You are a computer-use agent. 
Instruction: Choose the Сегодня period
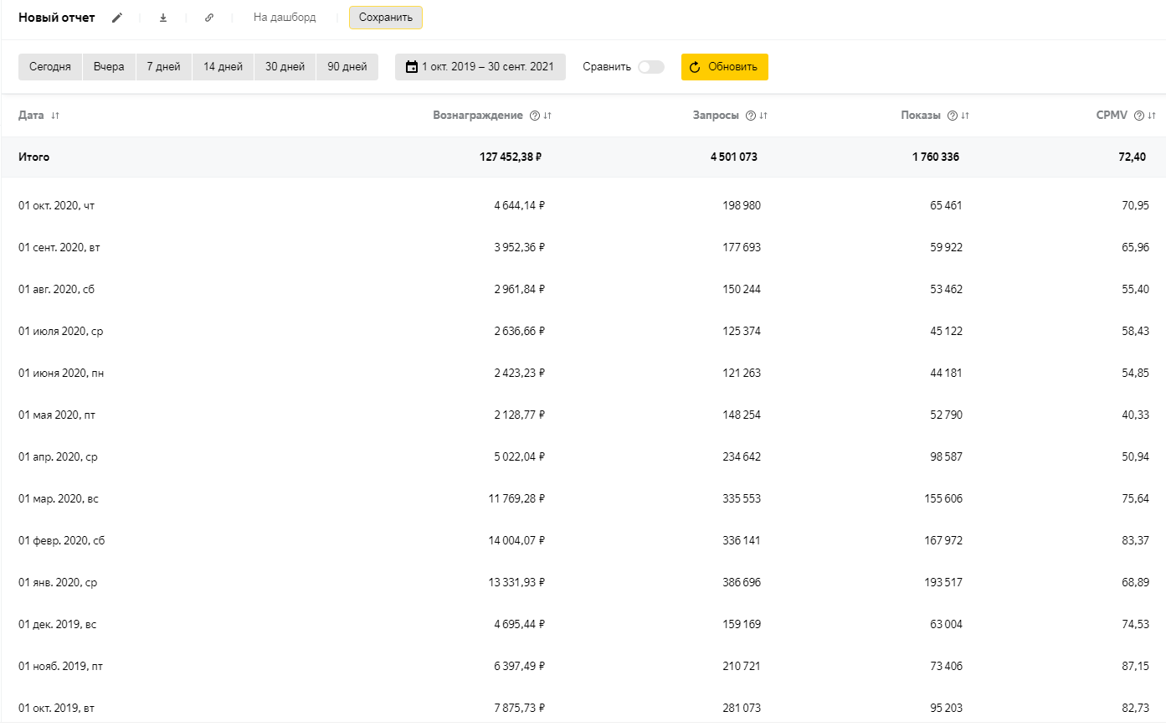tap(50, 67)
